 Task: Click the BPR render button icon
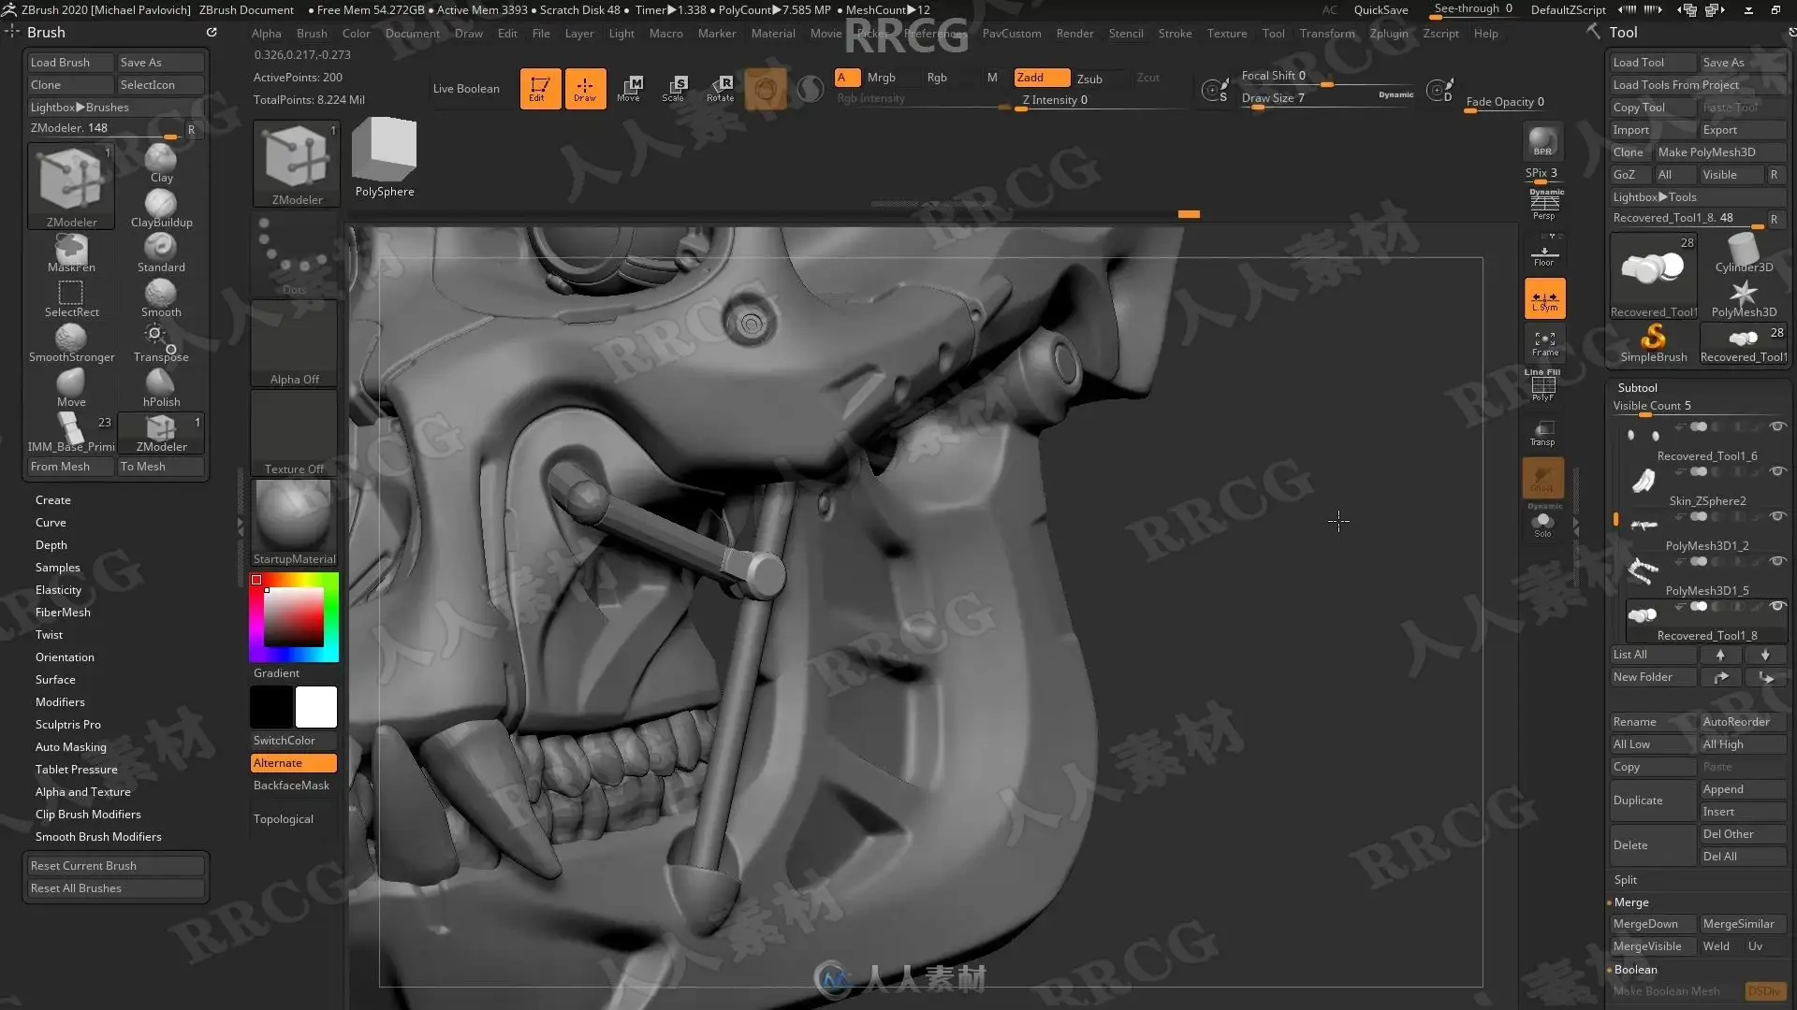click(x=1542, y=142)
